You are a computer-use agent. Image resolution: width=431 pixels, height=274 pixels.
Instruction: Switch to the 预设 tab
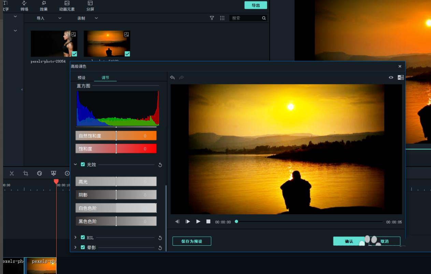point(82,78)
